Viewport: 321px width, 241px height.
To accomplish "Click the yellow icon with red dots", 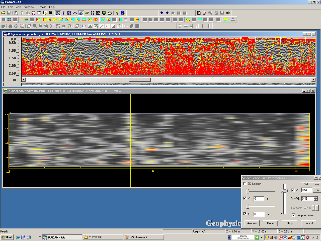I will coord(188,19).
